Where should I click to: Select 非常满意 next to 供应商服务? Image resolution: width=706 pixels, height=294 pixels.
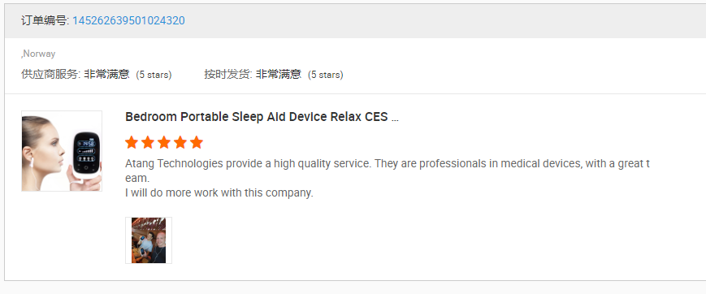click(106, 74)
